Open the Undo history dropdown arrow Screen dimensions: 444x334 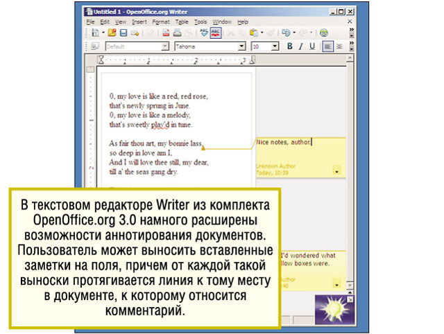[x=294, y=33]
